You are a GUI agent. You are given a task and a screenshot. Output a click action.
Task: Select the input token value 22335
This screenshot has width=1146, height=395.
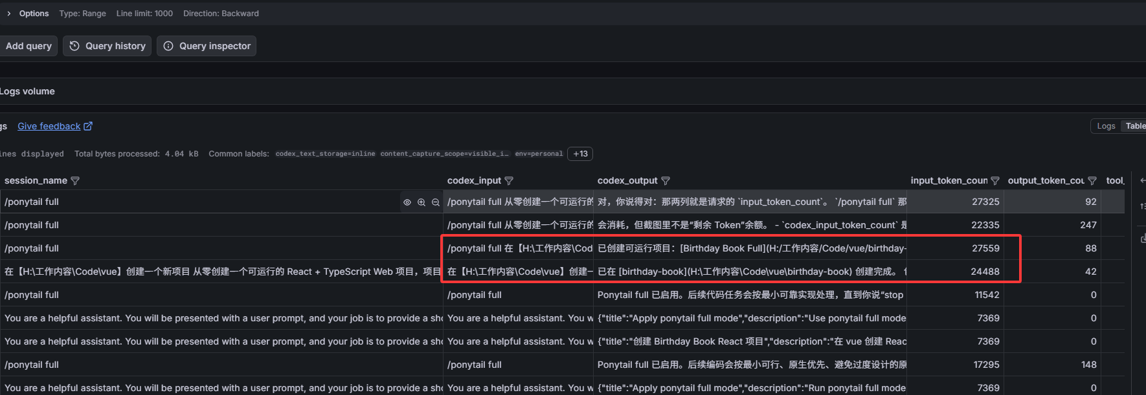985,225
